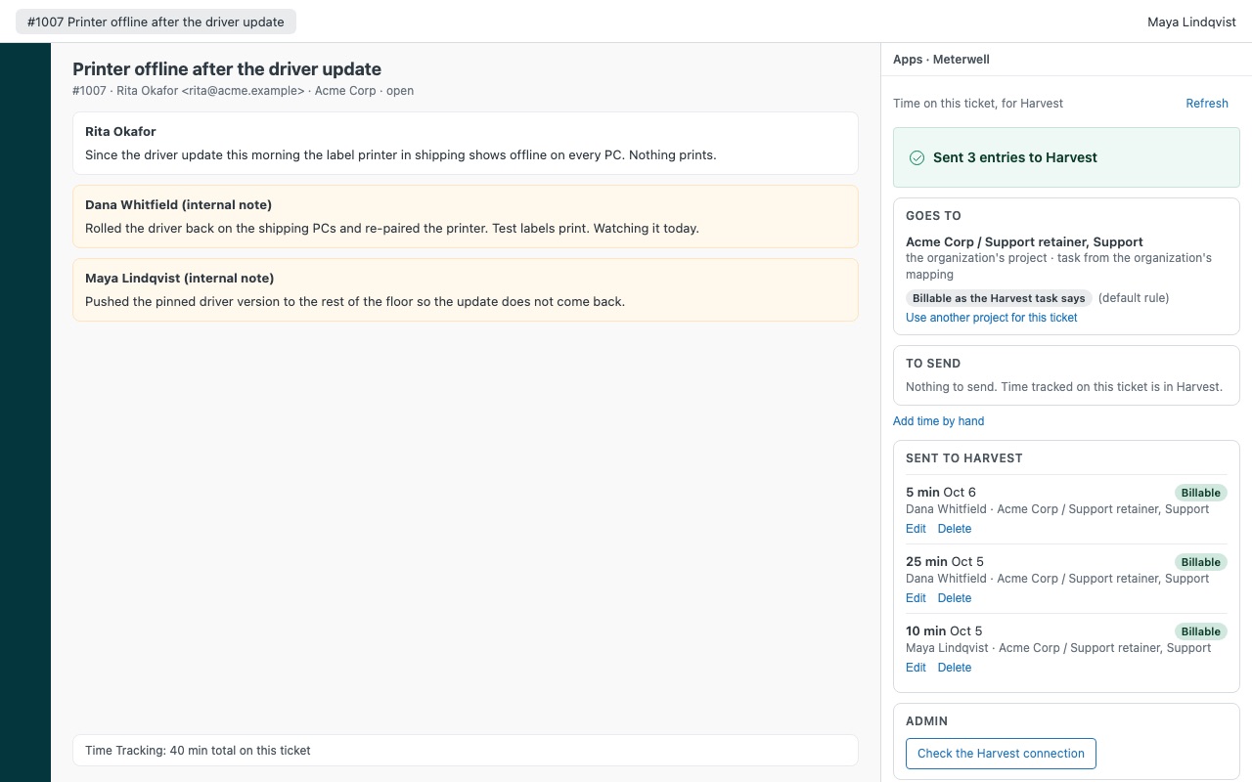
Task: Click the SENT TO HARVEST section heading
Action: [964, 458]
